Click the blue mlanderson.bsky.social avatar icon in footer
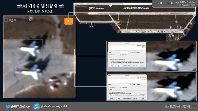The height and width of the screenshot is (111, 198). click(x=37, y=106)
